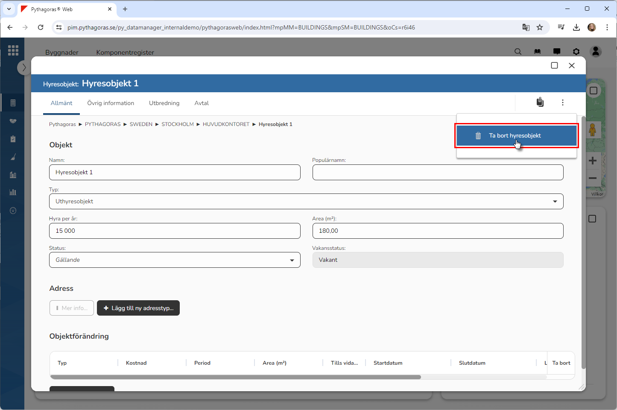Toggle the checkbox on the map panel

coord(593,91)
